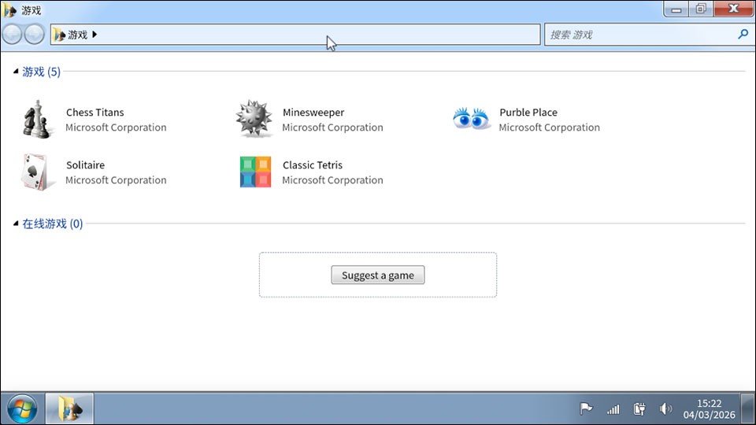Click Microsoft Corporation under Classic Tetris
The height and width of the screenshot is (425, 756).
[332, 179]
